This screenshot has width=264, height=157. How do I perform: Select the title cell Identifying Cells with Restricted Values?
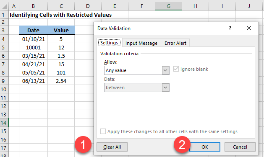coord(60,15)
